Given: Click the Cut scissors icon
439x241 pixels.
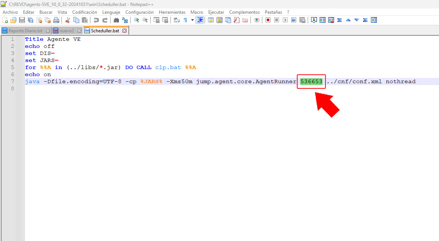Looking at the screenshot, I should click(68, 20).
